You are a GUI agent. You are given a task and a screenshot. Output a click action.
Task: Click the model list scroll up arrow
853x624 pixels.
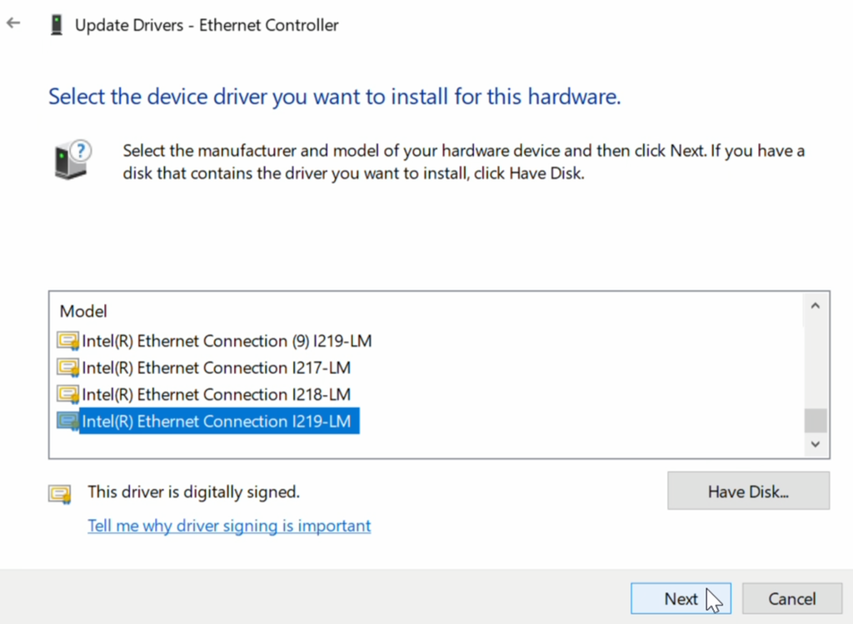tap(815, 306)
